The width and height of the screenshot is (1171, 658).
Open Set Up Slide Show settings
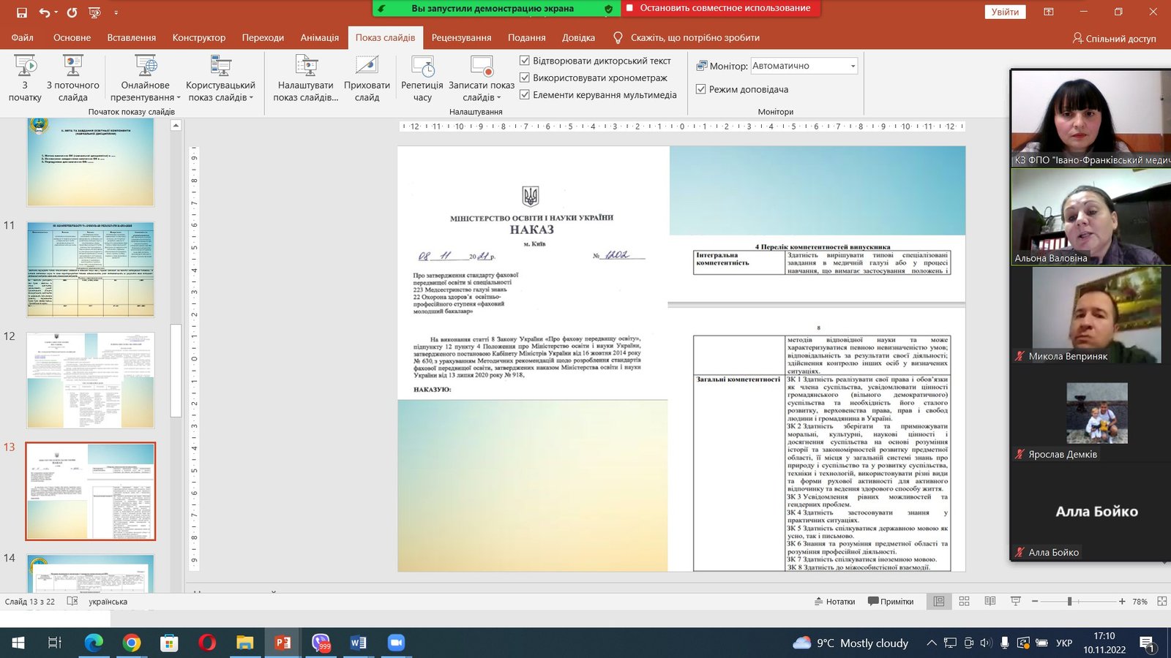click(x=306, y=67)
